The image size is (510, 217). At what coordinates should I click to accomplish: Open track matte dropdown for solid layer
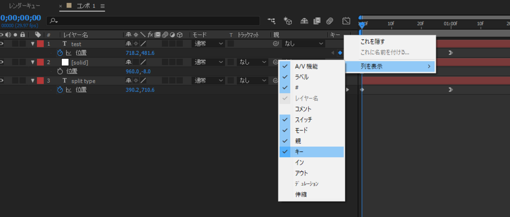point(252,62)
